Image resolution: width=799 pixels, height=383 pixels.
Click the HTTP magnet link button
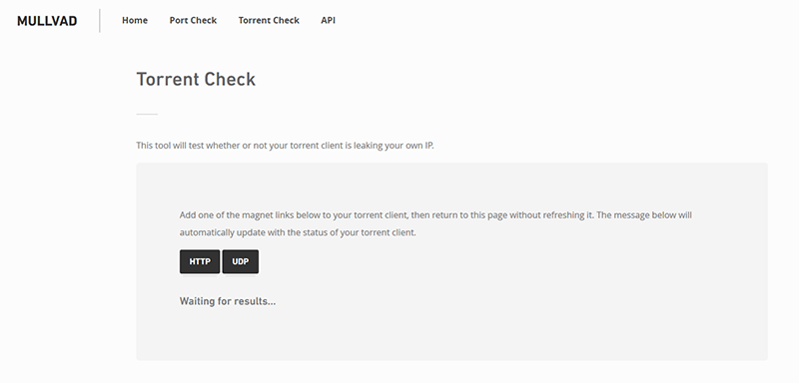(x=200, y=261)
